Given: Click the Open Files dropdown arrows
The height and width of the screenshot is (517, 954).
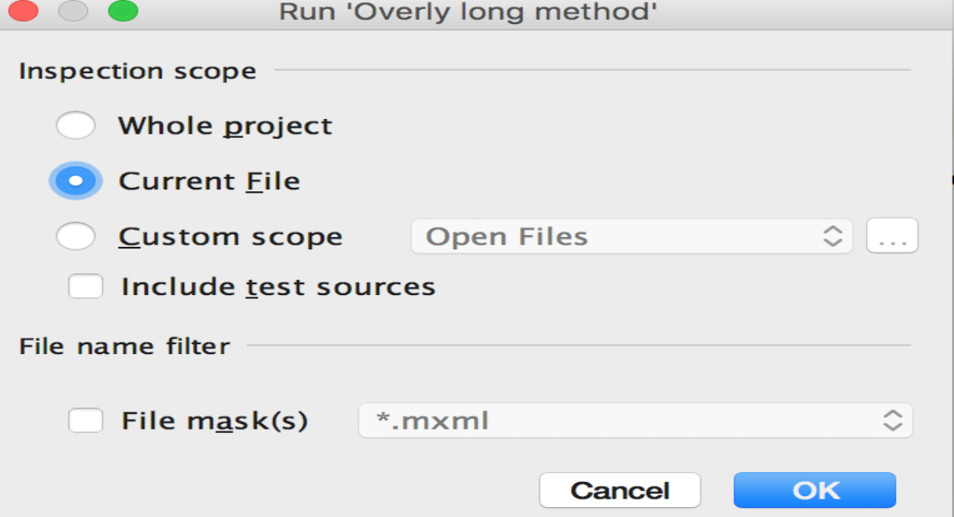Looking at the screenshot, I should coord(832,237).
